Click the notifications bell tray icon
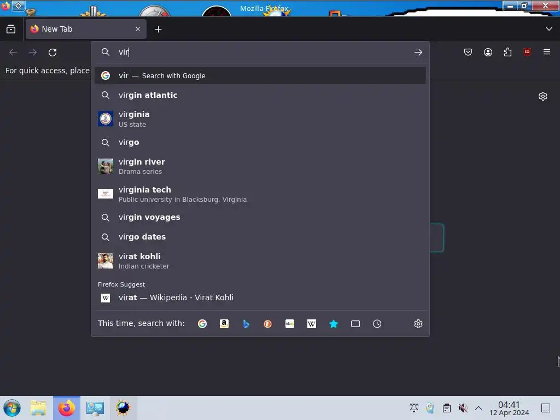Viewport: 560px width, 420px height. [x=413, y=407]
